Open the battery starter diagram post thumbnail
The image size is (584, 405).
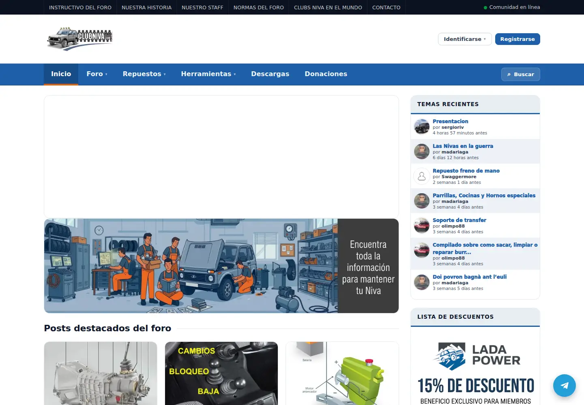point(342,373)
